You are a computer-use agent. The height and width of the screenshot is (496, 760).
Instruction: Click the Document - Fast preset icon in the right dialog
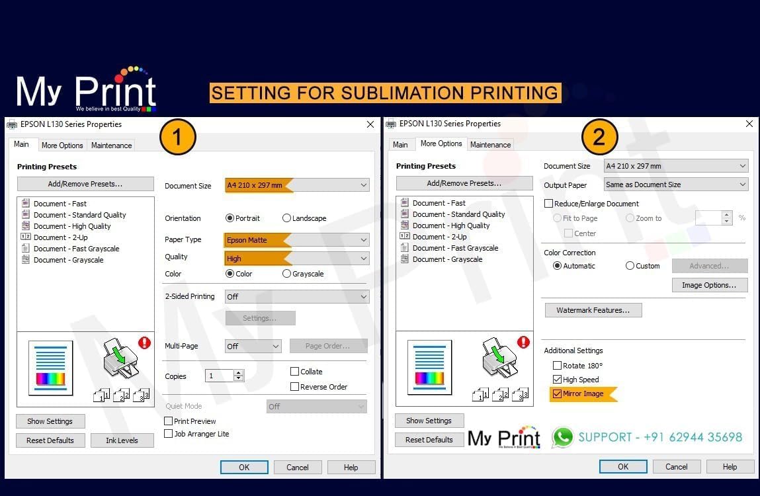(x=405, y=202)
